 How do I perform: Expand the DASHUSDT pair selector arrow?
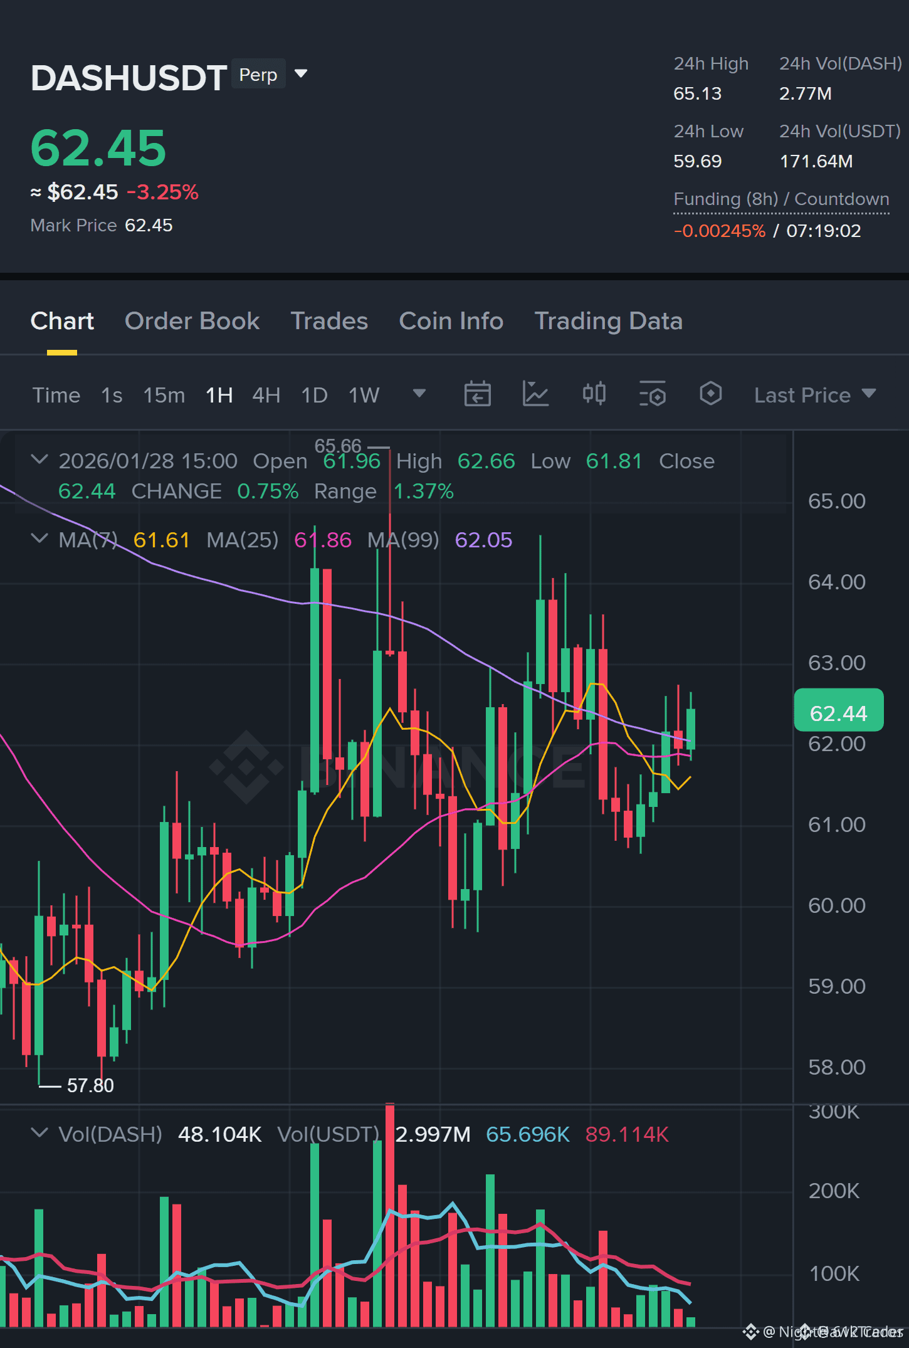click(301, 74)
